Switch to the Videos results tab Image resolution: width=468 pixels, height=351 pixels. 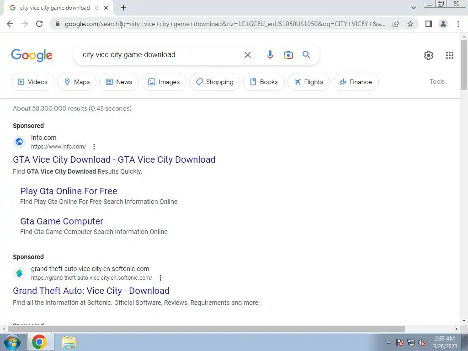pyautogui.click(x=32, y=82)
